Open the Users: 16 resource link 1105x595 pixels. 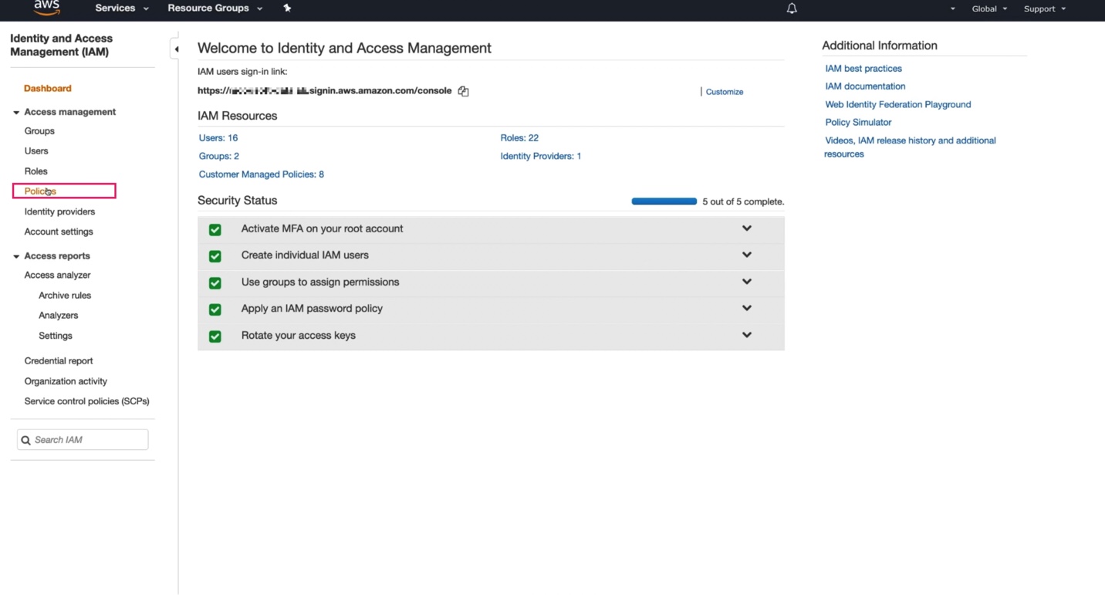(x=218, y=138)
